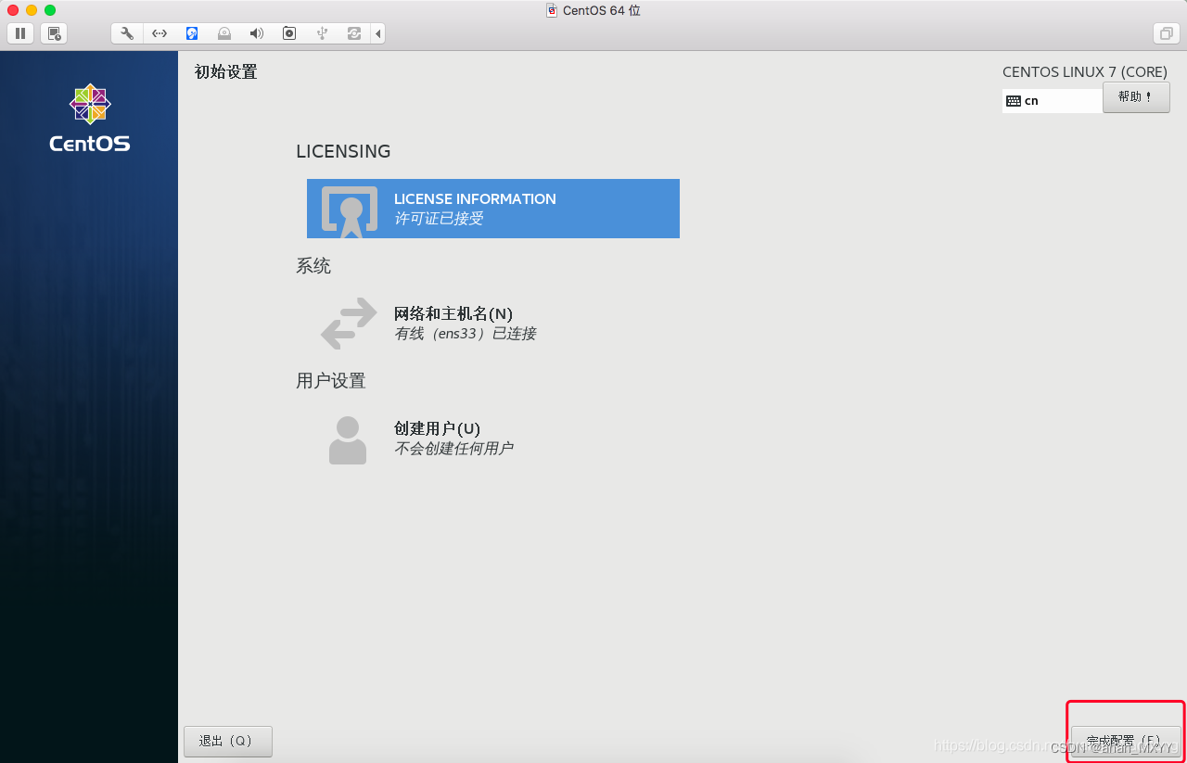Suspend the virtual machine using the pause icon
This screenshot has width=1187, height=763.
(19, 33)
